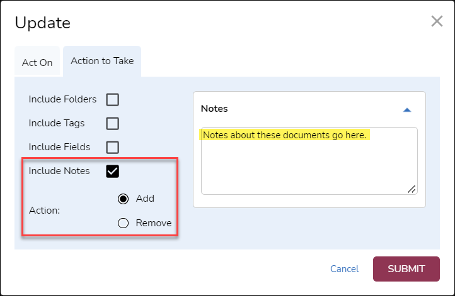Click the Include Folders label text
The width and height of the screenshot is (455, 296).
(62, 99)
